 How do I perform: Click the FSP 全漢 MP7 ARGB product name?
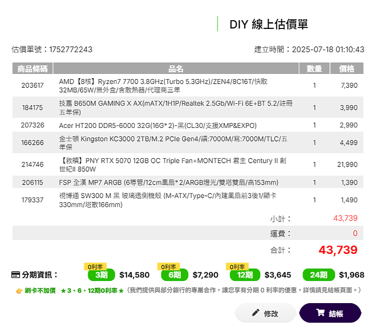coord(169,182)
